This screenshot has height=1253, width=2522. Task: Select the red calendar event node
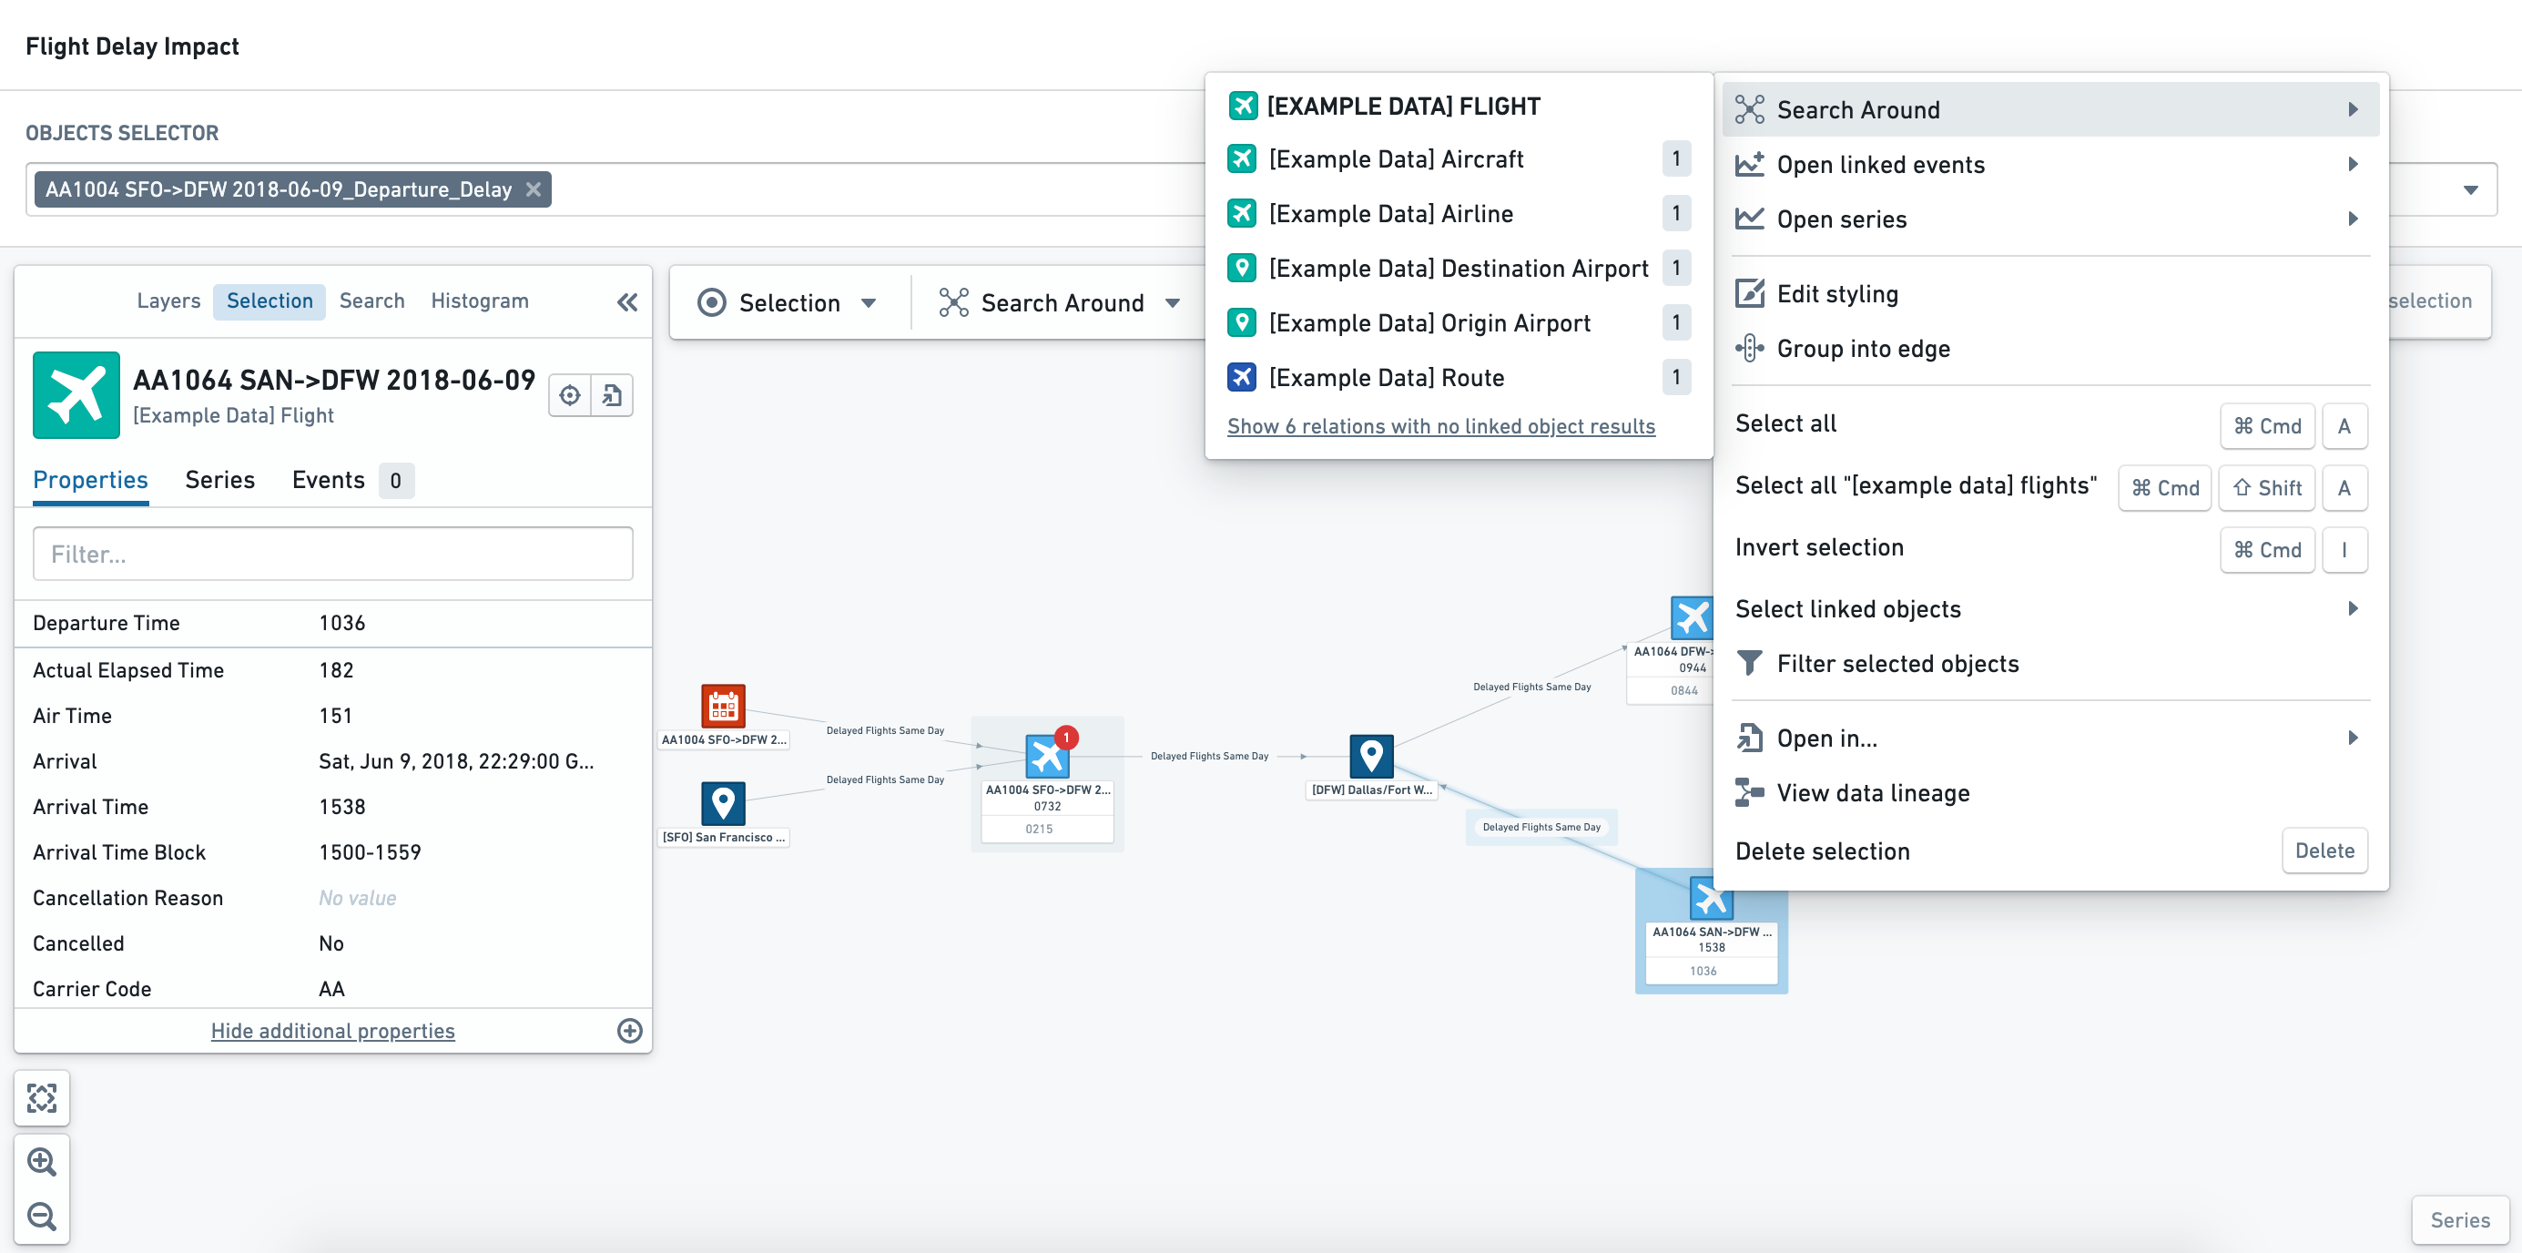724,706
